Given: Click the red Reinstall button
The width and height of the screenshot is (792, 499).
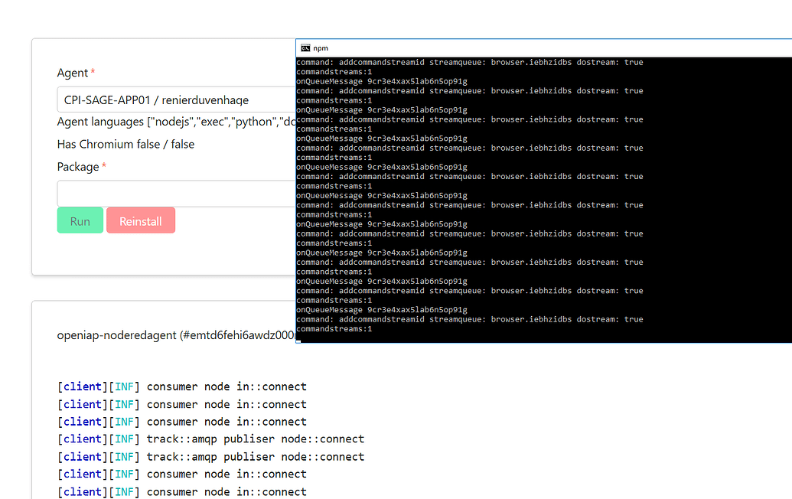Looking at the screenshot, I should 141,220.
